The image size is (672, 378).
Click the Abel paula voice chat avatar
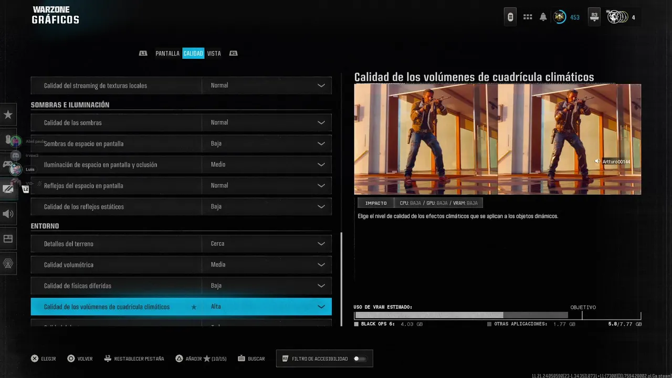point(16,141)
